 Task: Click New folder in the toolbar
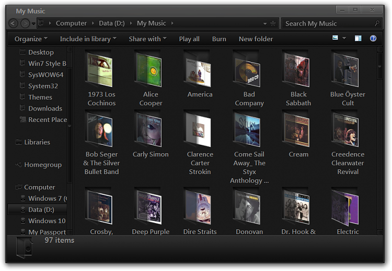256,39
